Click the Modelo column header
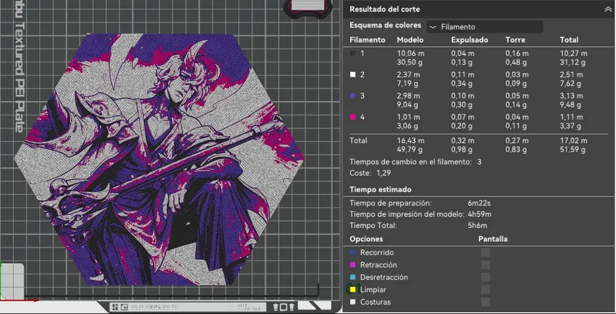This screenshot has width=616, height=314. [x=410, y=40]
